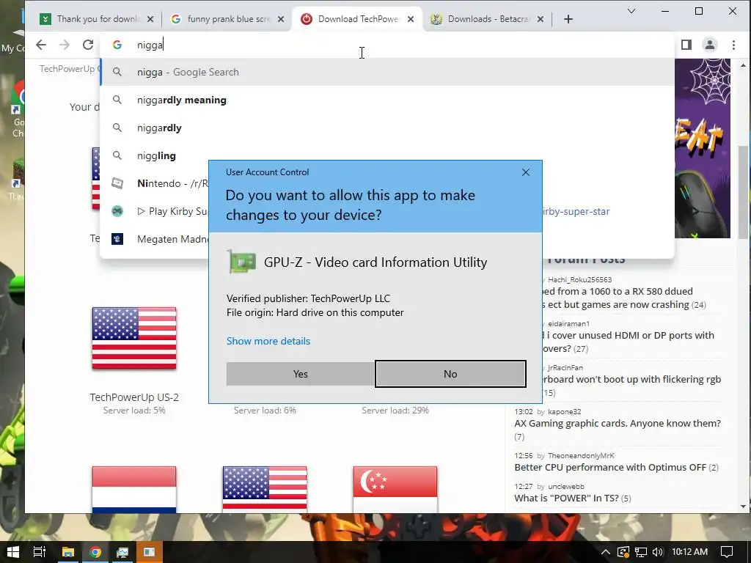Click No in the User Account Control dialog
Screen dimensions: 751x563
point(450,374)
